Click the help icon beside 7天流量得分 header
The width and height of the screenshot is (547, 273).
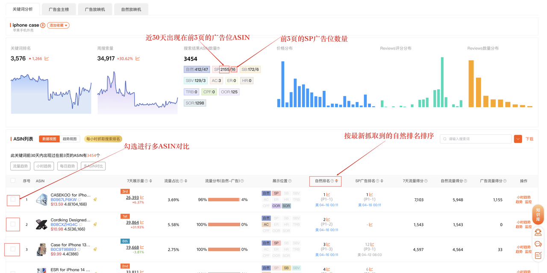pos(425,181)
